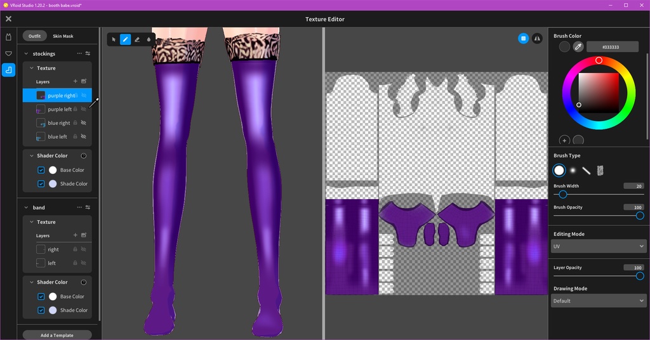650x340 pixels.
Task: Collapse the stockings Shader Color section
Action: pyautogui.click(x=32, y=155)
